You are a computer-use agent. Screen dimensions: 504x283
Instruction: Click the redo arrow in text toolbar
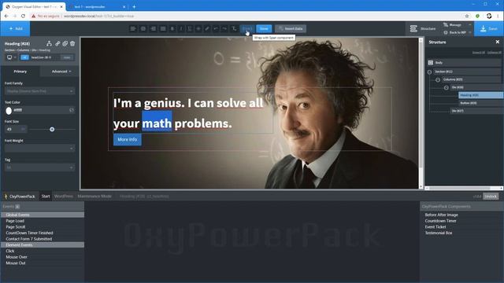[x=224, y=28]
